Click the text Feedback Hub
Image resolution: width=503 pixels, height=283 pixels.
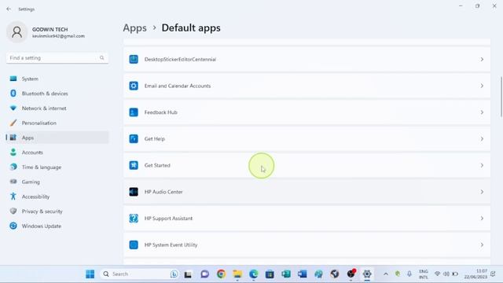(x=160, y=112)
